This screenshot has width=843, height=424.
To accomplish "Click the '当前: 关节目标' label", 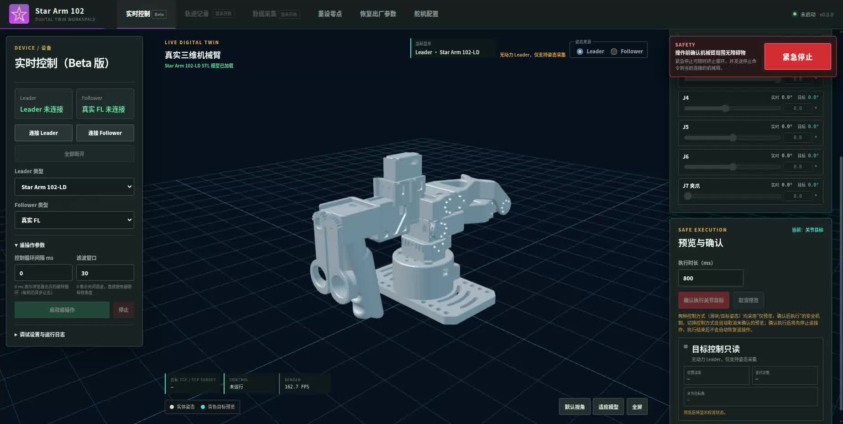I will [807, 230].
